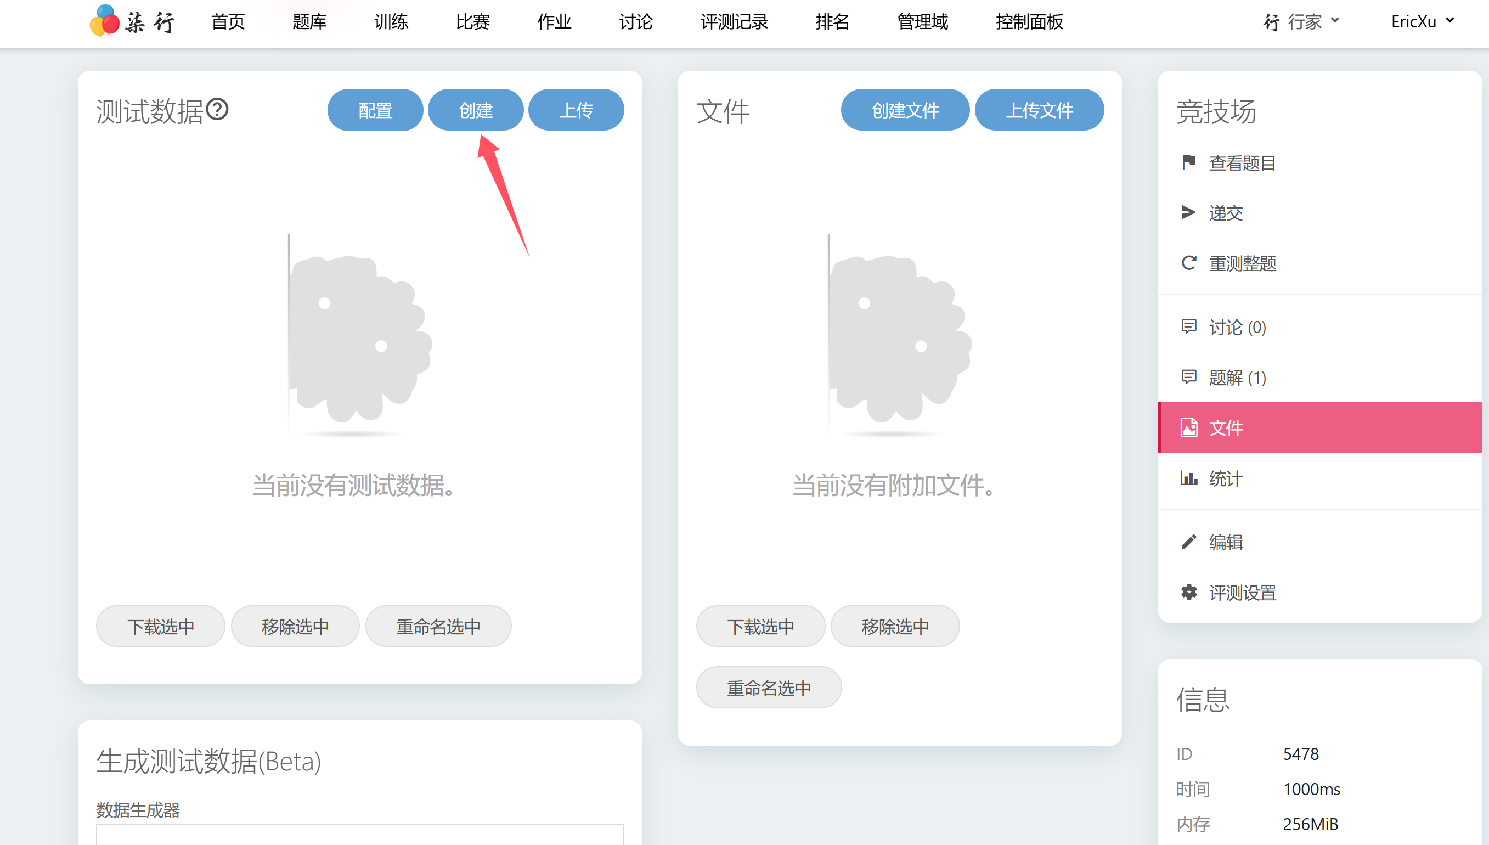
Task: Click 重命名选中 under test data
Action: [438, 626]
